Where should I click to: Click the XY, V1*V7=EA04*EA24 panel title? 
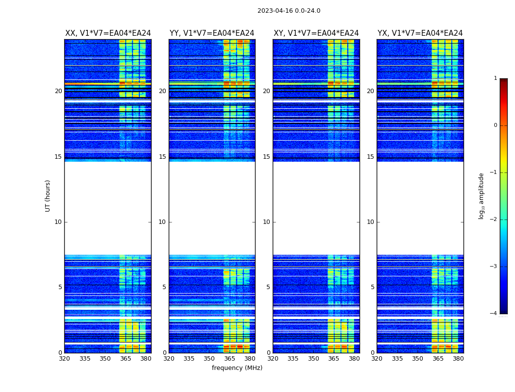tap(316, 33)
